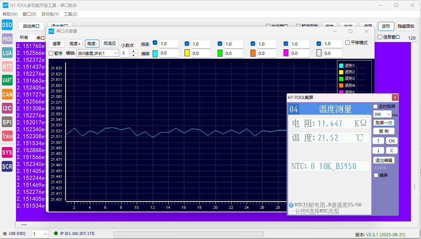Open the Trace sidebar icon
Viewport: 421px width, 239px height.
pos(7,136)
